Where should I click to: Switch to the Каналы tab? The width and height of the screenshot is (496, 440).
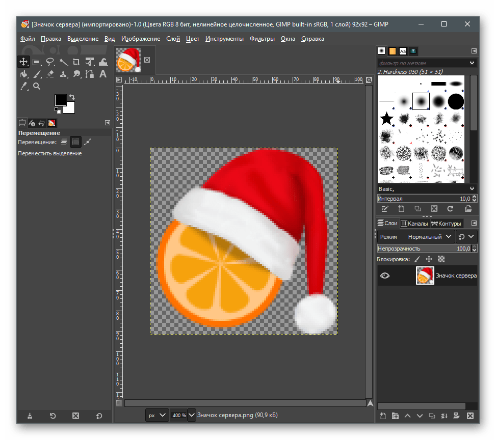pos(414,224)
